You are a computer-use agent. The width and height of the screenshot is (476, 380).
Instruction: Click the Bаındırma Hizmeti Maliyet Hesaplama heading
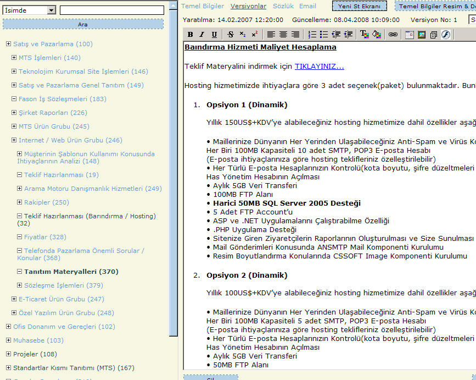tap(260, 47)
